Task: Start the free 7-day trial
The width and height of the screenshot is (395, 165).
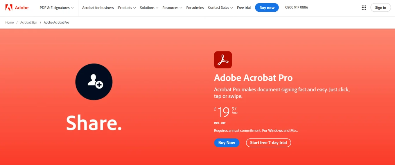Action: pos(268,143)
